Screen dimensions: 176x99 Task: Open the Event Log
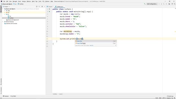tap(170, 96)
